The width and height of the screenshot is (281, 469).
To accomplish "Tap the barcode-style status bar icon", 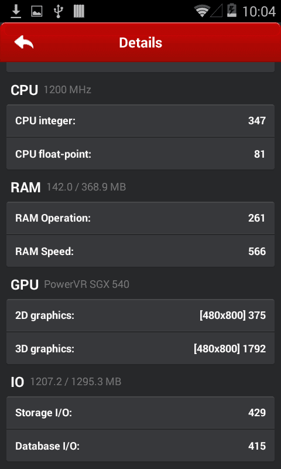I will (79, 11).
